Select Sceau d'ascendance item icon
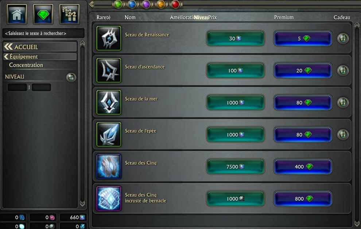This screenshot has width=361, height=229. pos(109,70)
